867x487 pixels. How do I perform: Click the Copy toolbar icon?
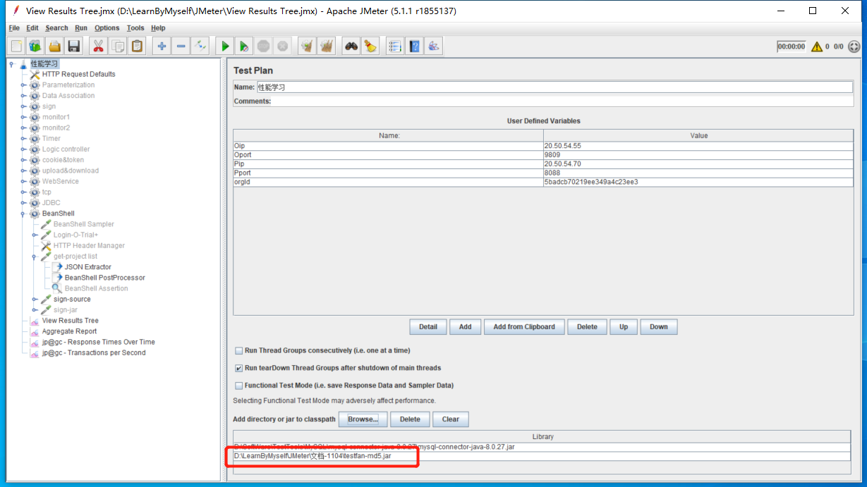118,47
